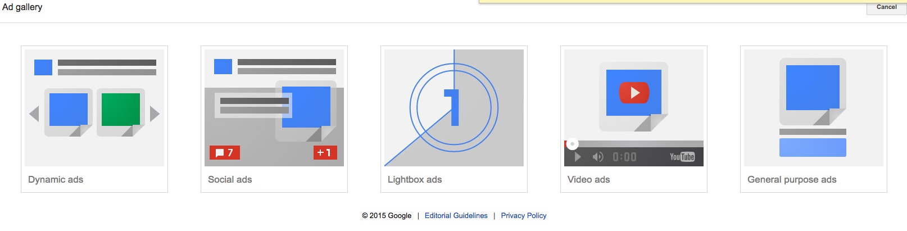Choose the Video ads label
The image size is (907, 231).
(588, 180)
